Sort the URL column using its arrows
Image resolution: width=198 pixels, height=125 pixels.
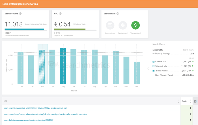(x=178, y=101)
